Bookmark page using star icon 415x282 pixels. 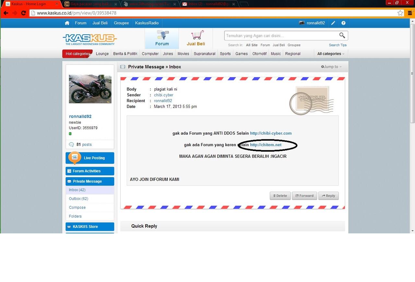click(x=400, y=13)
